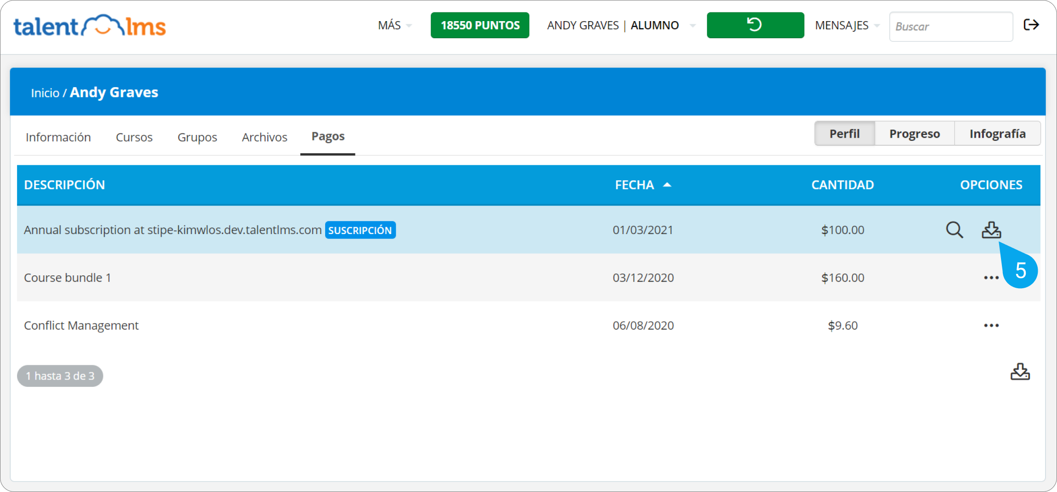Image resolution: width=1057 pixels, height=492 pixels.
Task: Click the '1 hasta 3 de 3' counter
Action: (60, 376)
